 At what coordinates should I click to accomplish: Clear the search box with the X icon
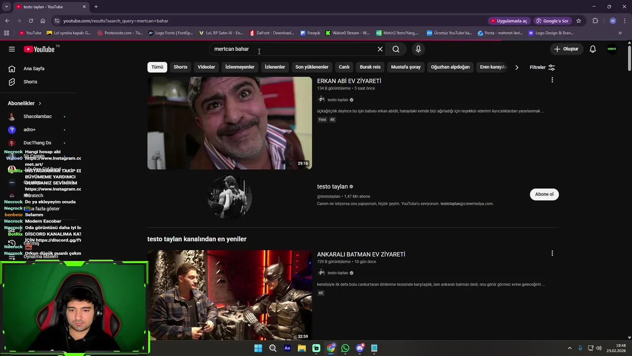pyautogui.click(x=380, y=49)
